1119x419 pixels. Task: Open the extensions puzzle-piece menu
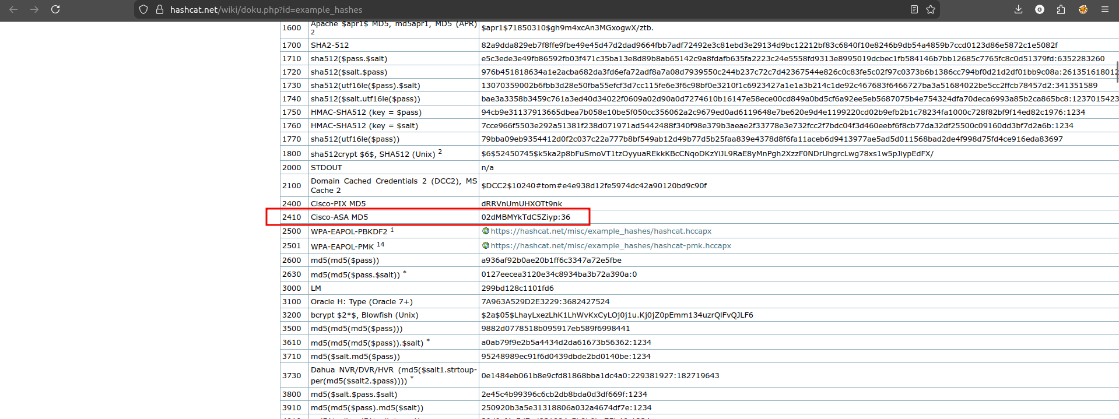tap(1061, 9)
